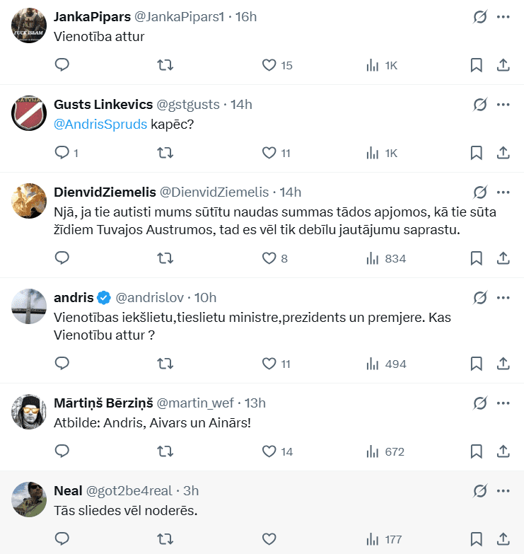524x554 pixels.
Task: Click Grok icon on andris' tweet
Action: (x=480, y=297)
